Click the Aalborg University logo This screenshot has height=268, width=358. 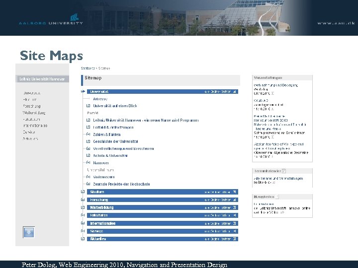click(51, 19)
